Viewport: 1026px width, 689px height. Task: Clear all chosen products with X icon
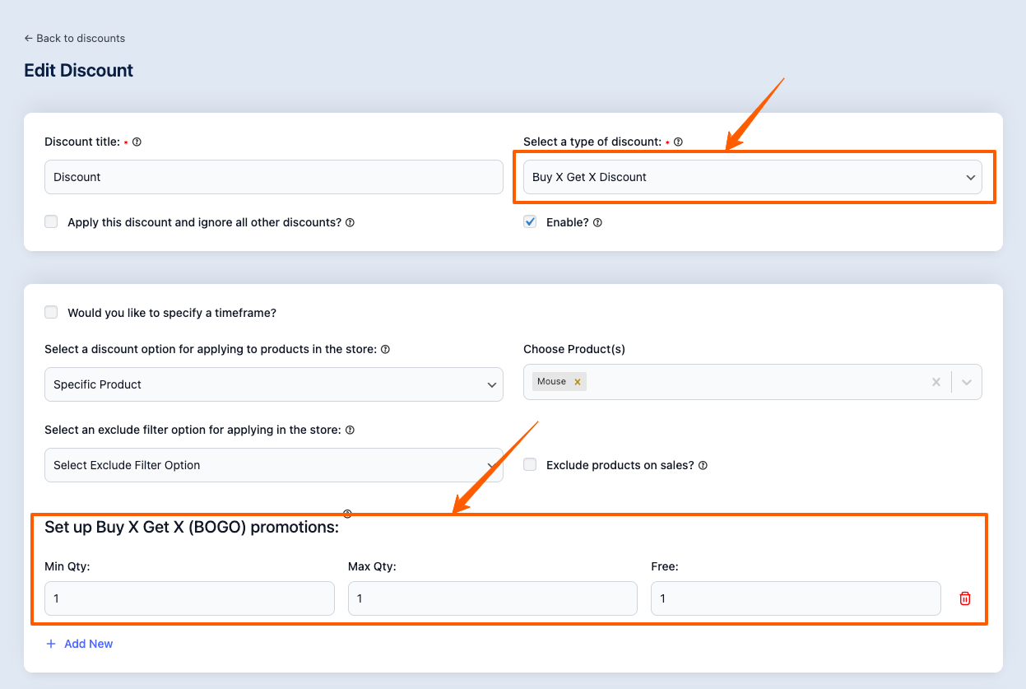pyautogui.click(x=935, y=382)
